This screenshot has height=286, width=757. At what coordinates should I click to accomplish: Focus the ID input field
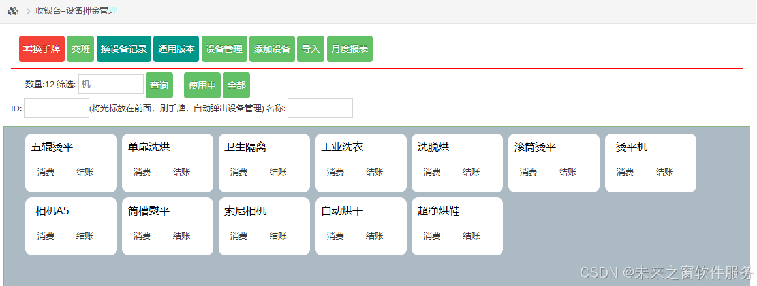pos(57,108)
